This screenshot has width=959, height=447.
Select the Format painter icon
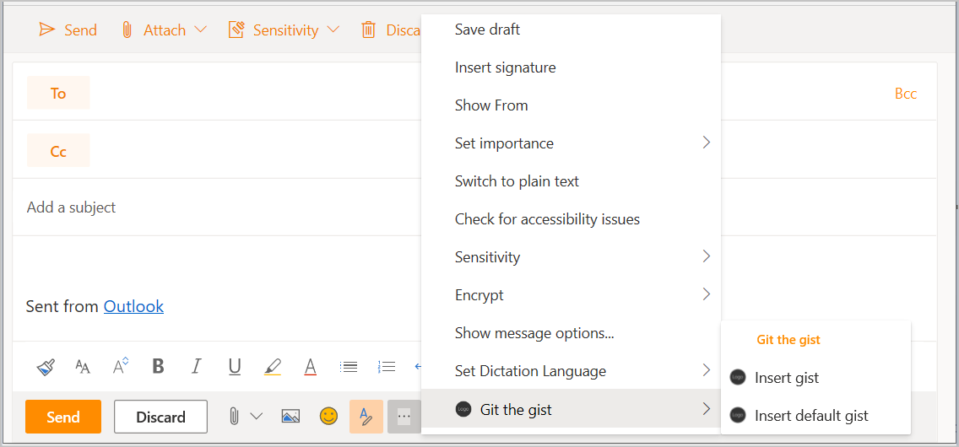point(46,366)
